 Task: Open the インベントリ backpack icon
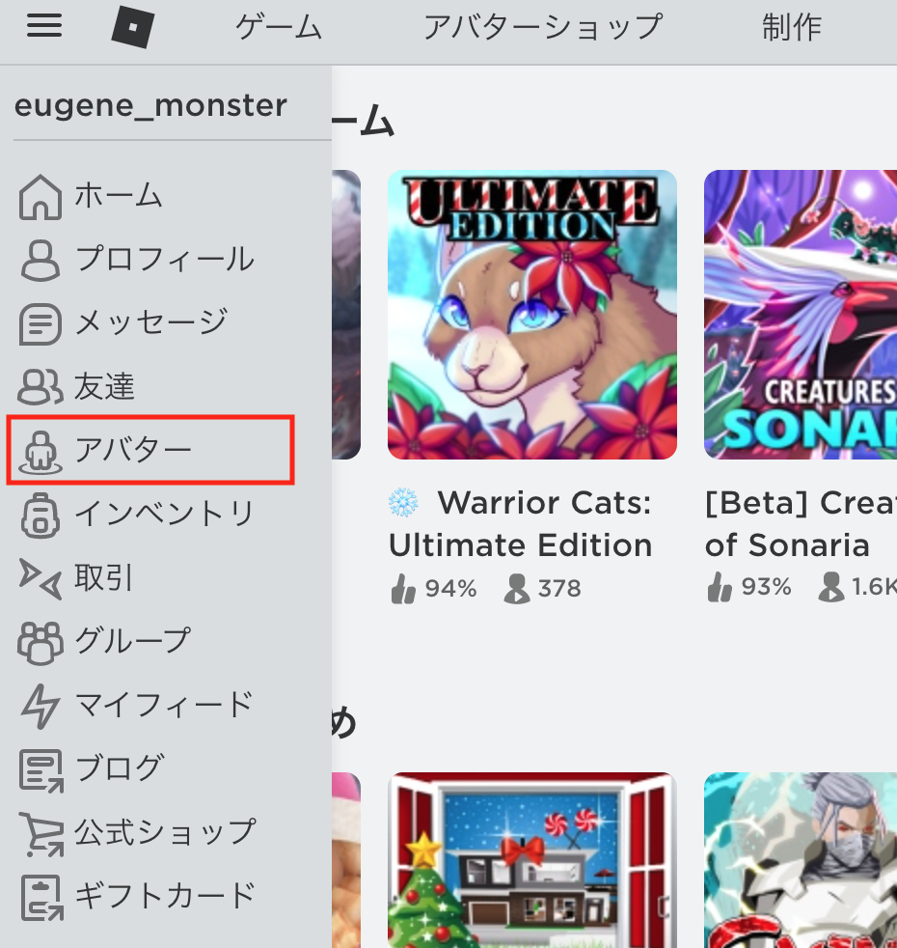41,516
